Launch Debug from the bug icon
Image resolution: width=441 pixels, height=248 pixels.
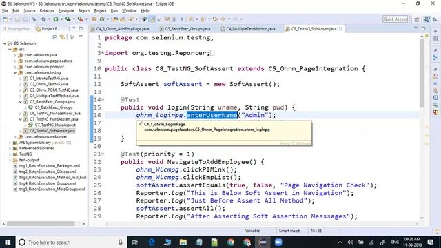tap(43, 19)
